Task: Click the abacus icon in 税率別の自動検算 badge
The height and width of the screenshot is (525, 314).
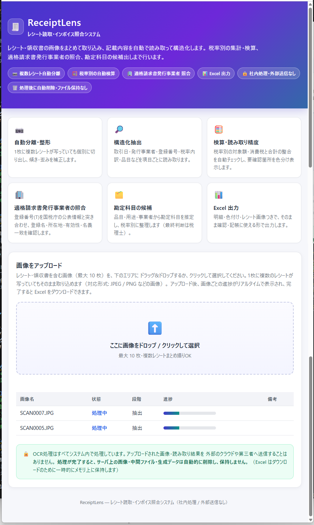Action: tap(75, 74)
